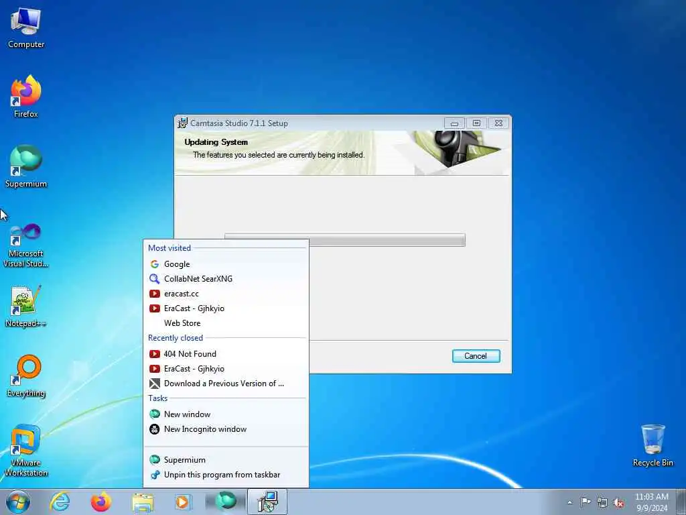Switch to the Camtasia installer taskbar button

pyautogui.click(x=267, y=502)
